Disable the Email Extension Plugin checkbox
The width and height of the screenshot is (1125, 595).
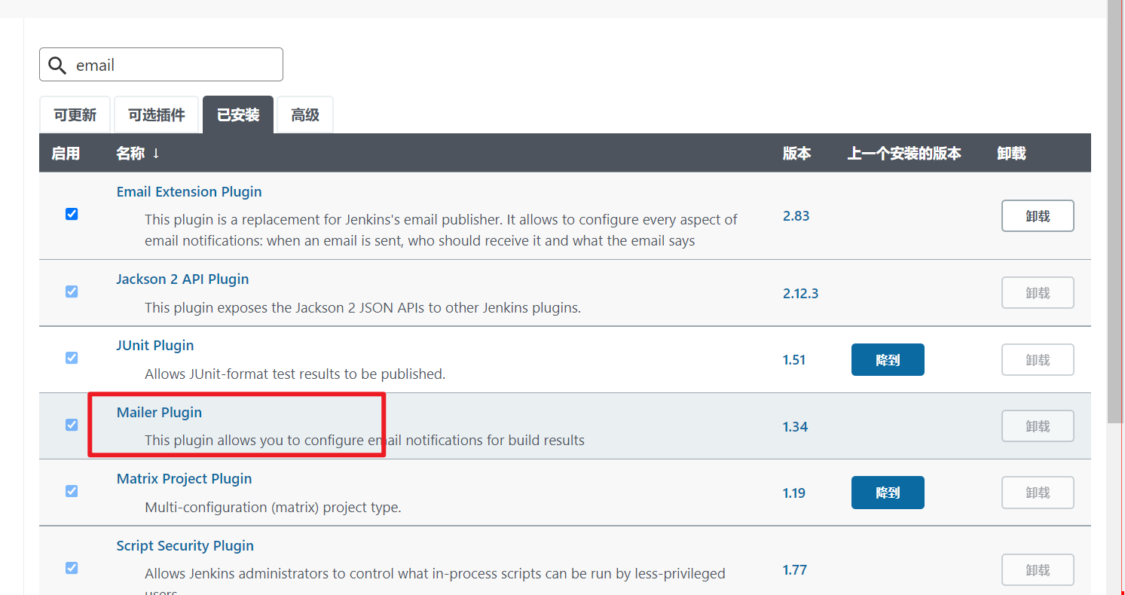pyautogui.click(x=72, y=214)
